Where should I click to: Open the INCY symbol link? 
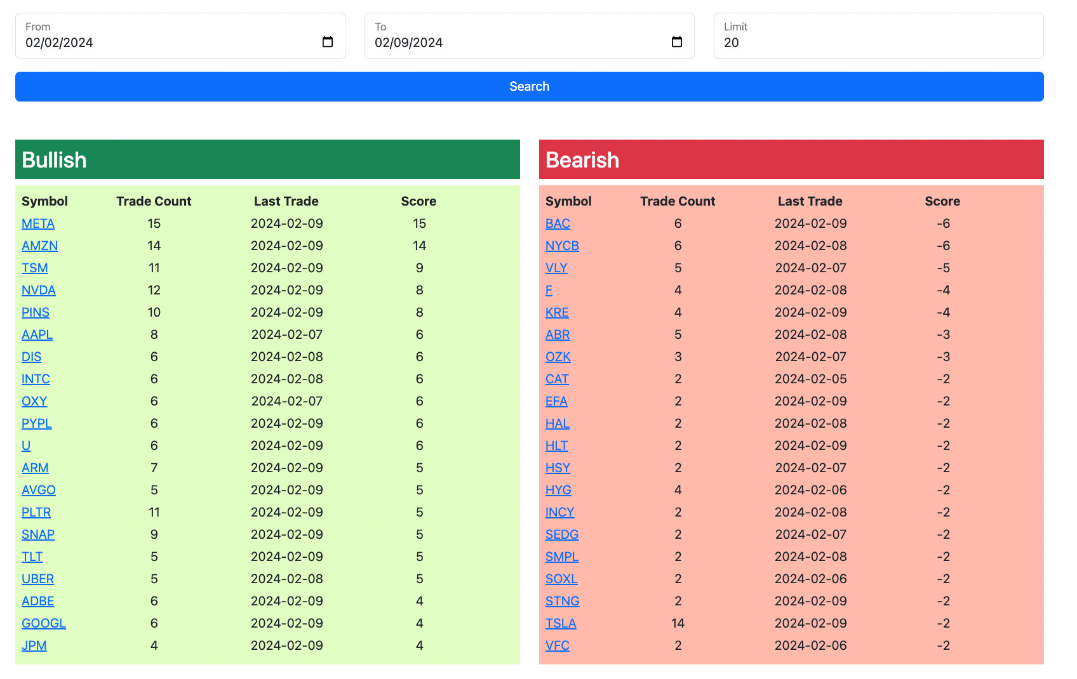point(560,512)
